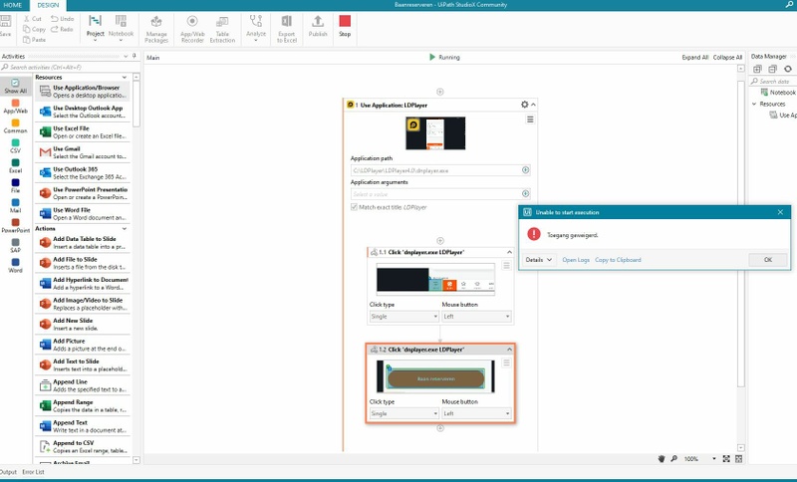Expand the Details dropdown in error dialog

point(539,260)
